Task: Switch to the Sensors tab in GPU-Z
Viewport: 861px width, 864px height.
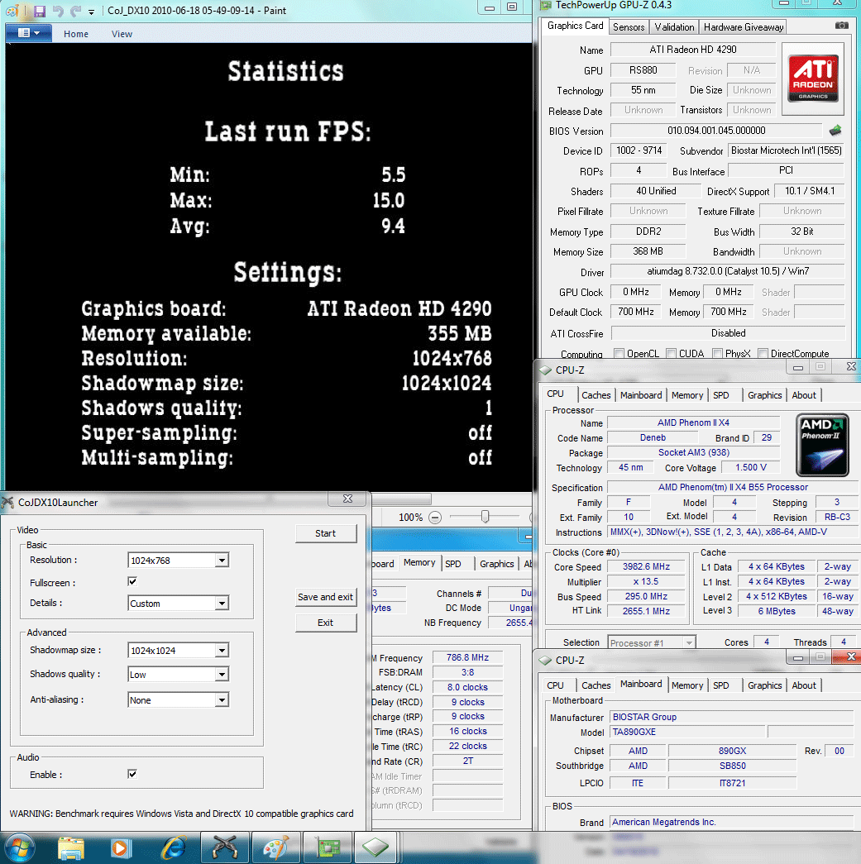Action: (629, 27)
